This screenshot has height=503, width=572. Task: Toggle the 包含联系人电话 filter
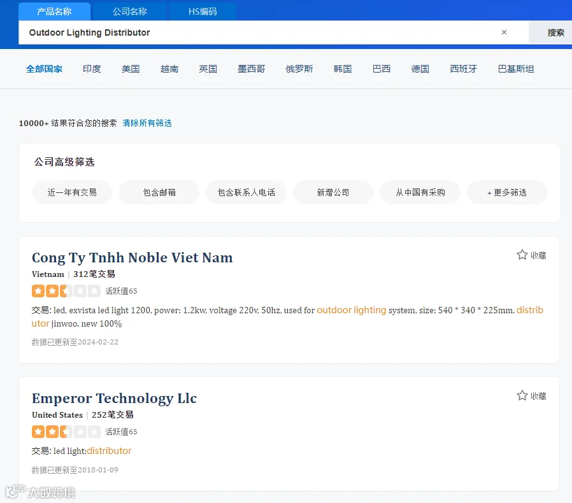247,192
